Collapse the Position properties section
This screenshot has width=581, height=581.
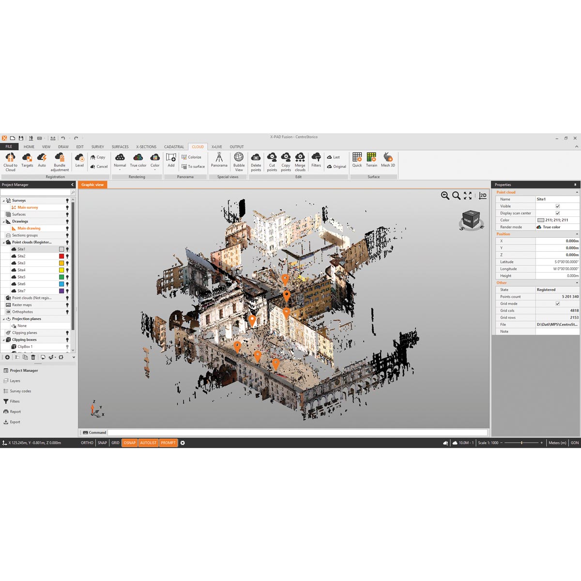pos(577,234)
